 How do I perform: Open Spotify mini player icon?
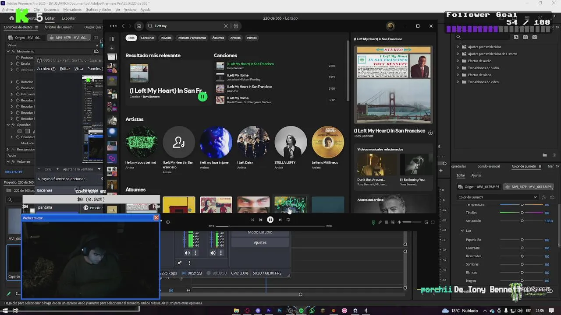(426, 222)
